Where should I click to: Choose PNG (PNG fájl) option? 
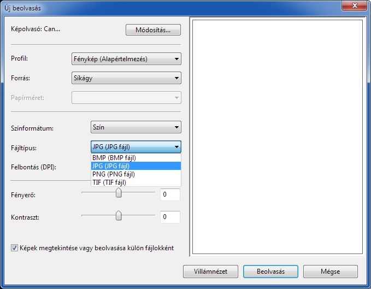pyautogui.click(x=136, y=174)
